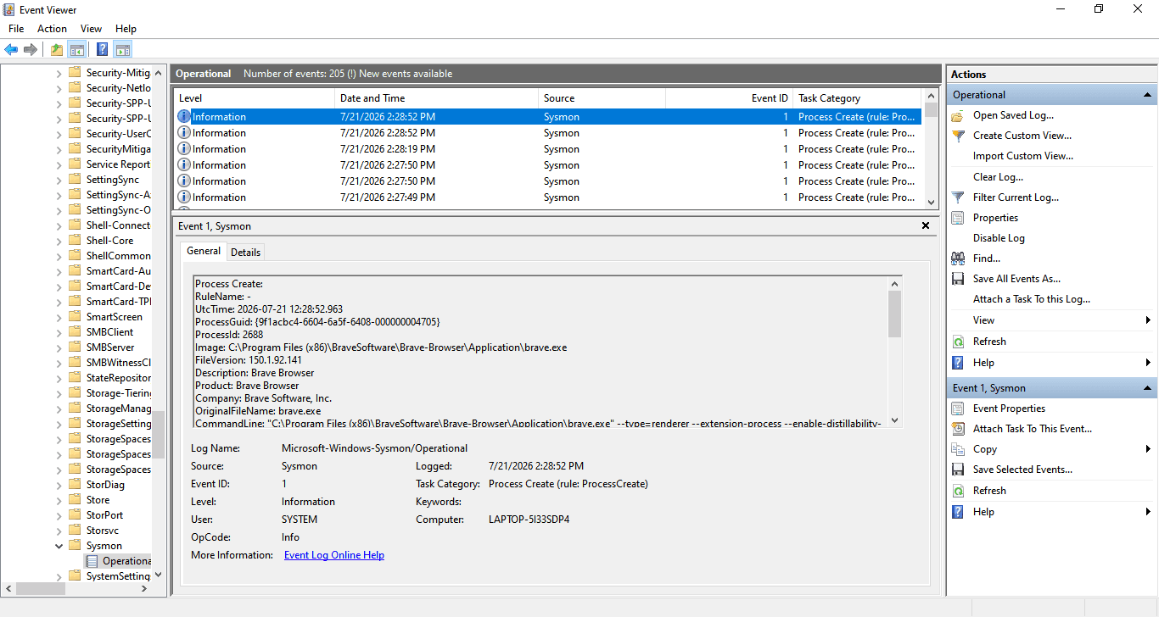This screenshot has height=617, width=1159.
Task: Select the StorPort tree item
Action: [104, 515]
